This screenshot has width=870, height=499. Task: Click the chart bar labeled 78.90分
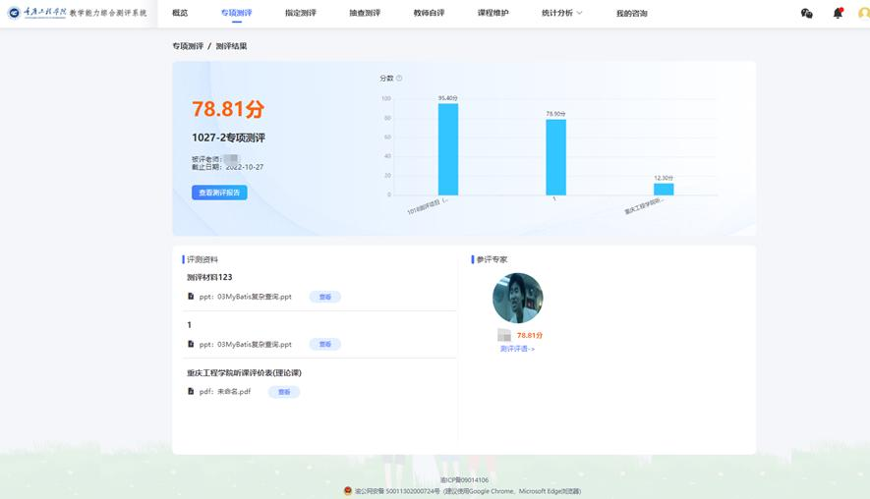[556, 157]
